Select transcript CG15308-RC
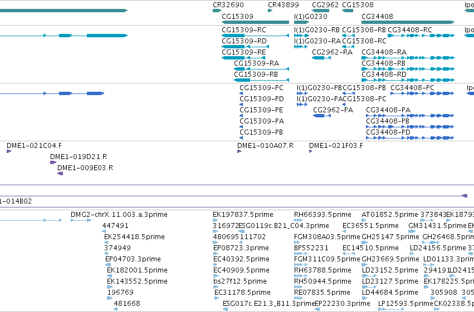Screen dimensions: 474x312 click(x=348, y=47)
